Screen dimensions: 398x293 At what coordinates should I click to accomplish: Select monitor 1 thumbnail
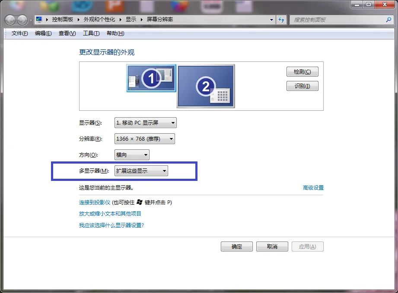(151, 78)
